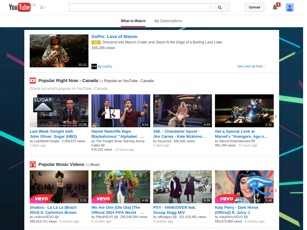Screen dimensions: 307x230
Task: Open the GoPro channel link
Action: [107, 66]
